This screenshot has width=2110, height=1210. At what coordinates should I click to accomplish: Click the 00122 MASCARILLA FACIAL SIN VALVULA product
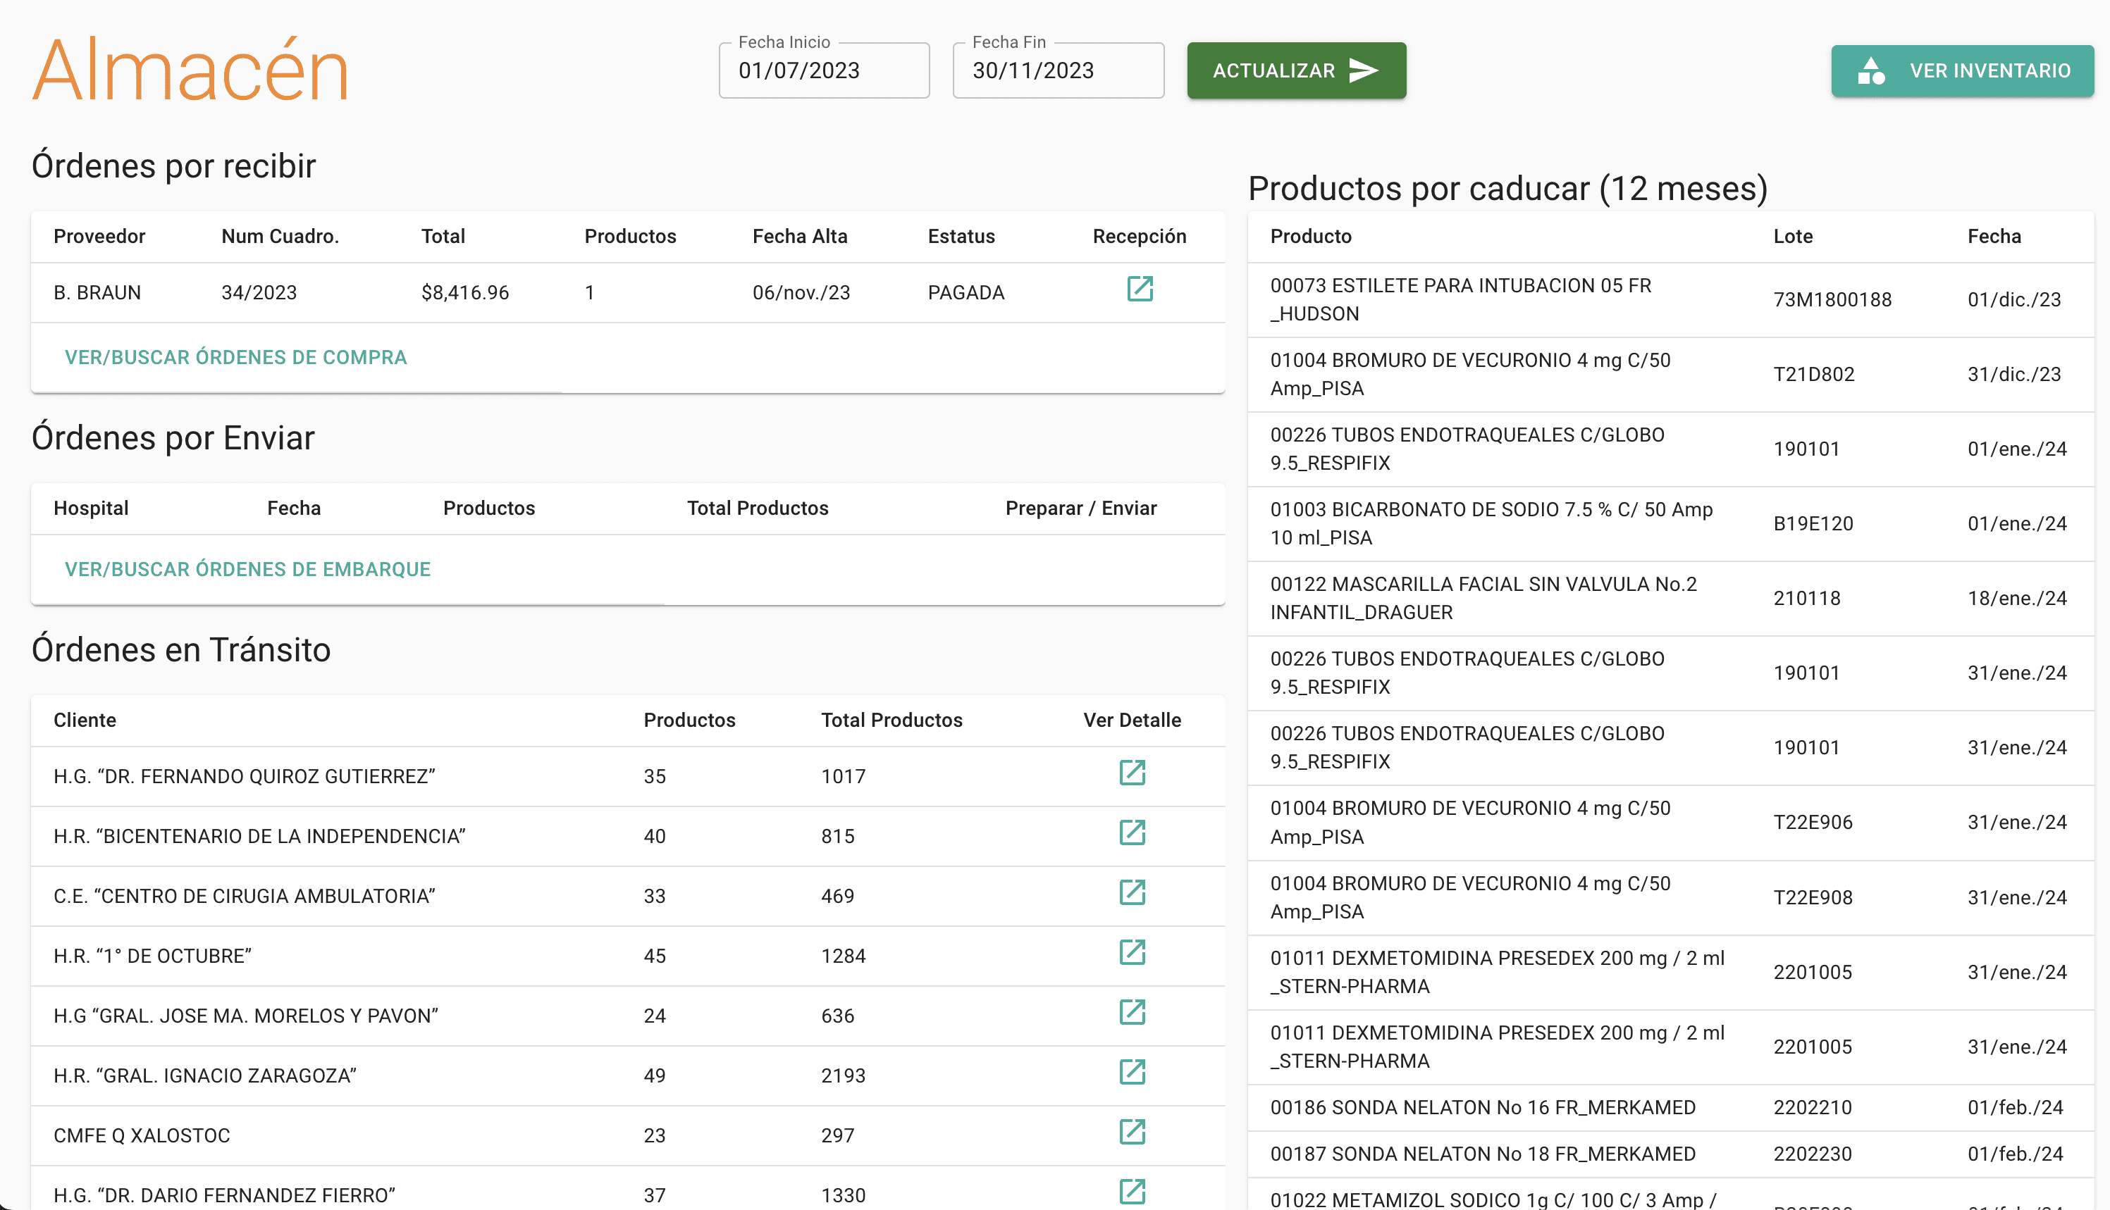point(1483,599)
